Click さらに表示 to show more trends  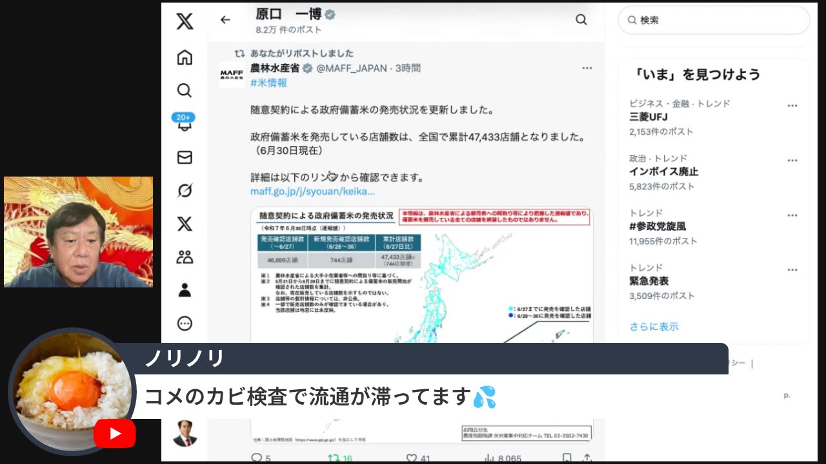pyautogui.click(x=654, y=327)
